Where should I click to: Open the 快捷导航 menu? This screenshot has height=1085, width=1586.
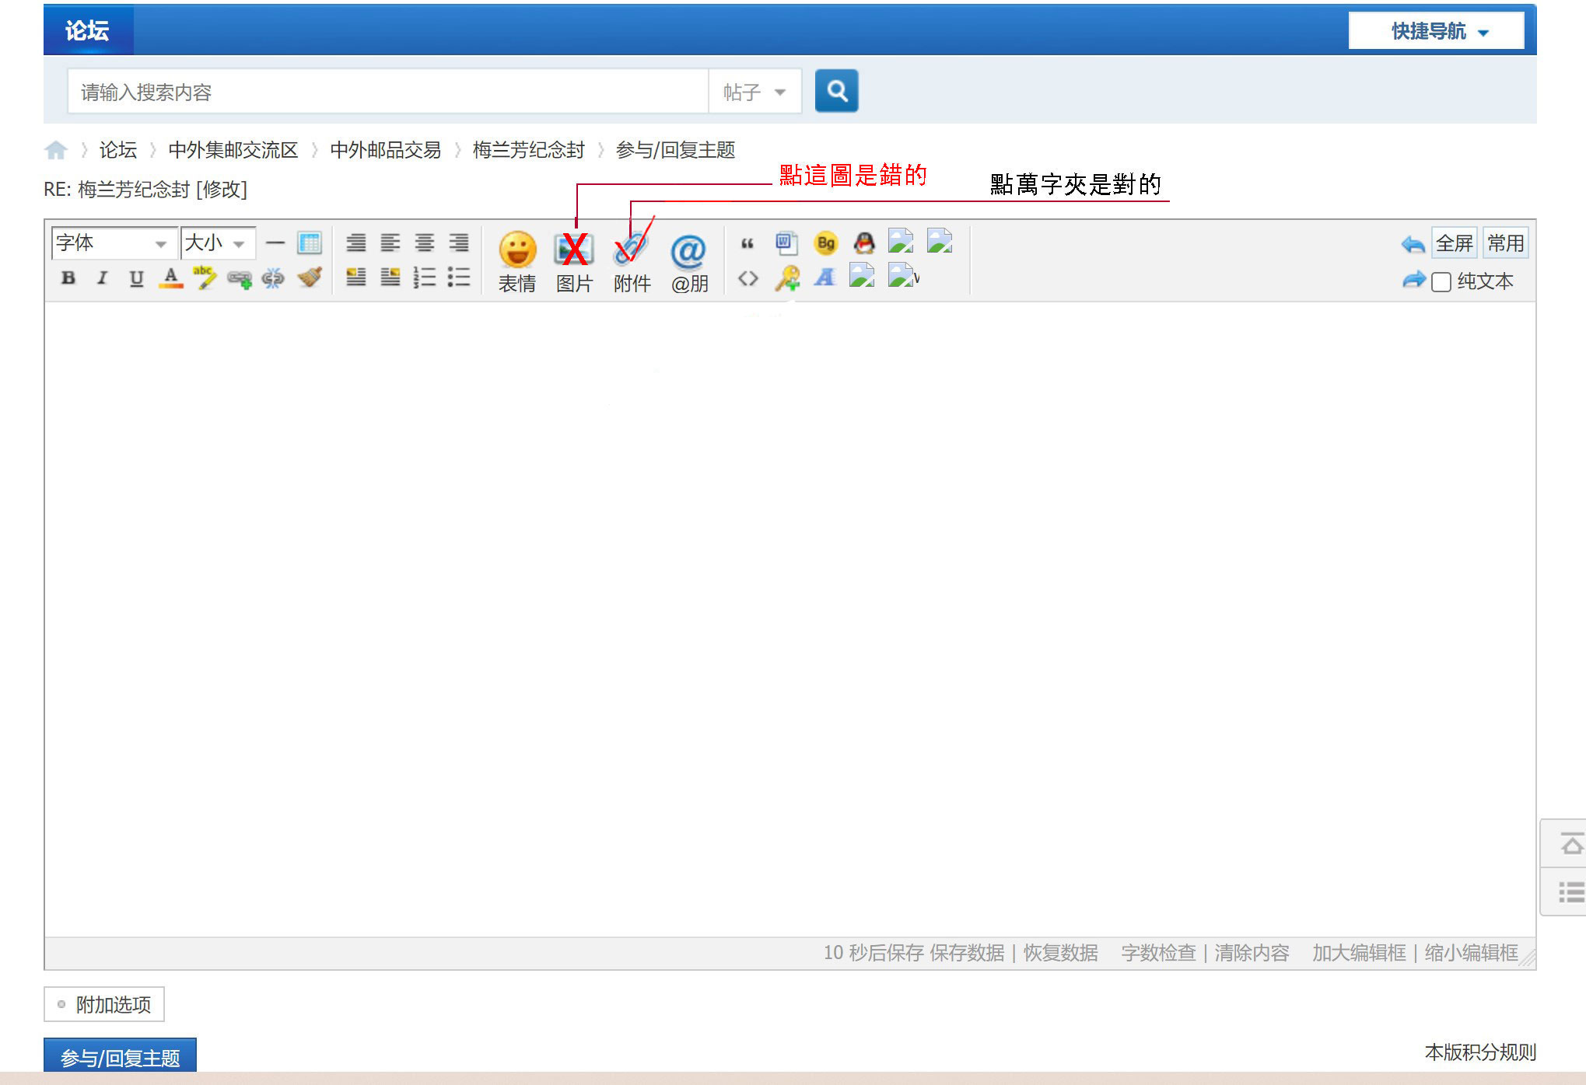click(x=1436, y=30)
